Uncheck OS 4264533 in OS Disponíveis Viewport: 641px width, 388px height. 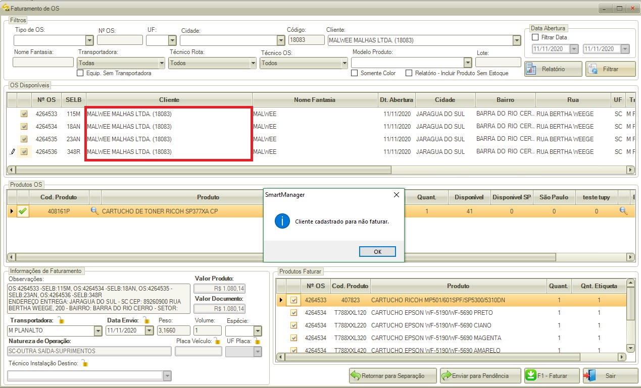point(24,114)
